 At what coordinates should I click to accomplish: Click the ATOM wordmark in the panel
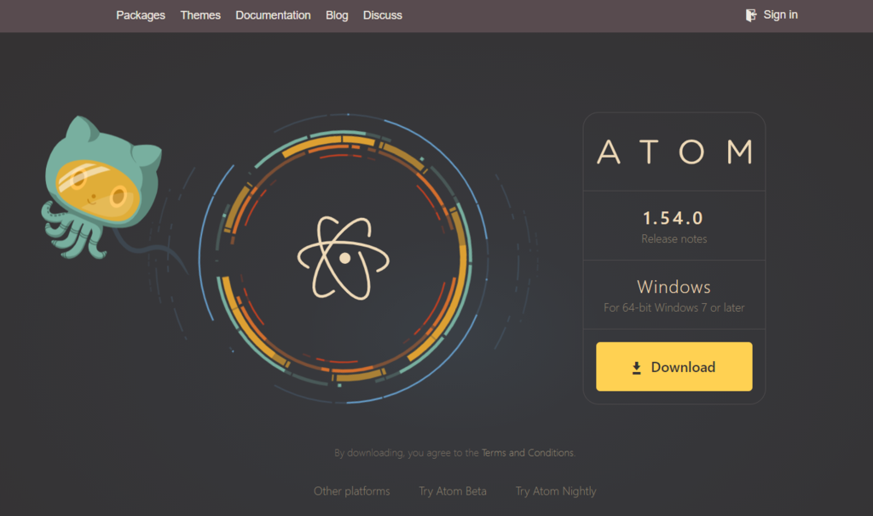pos(674,152)
